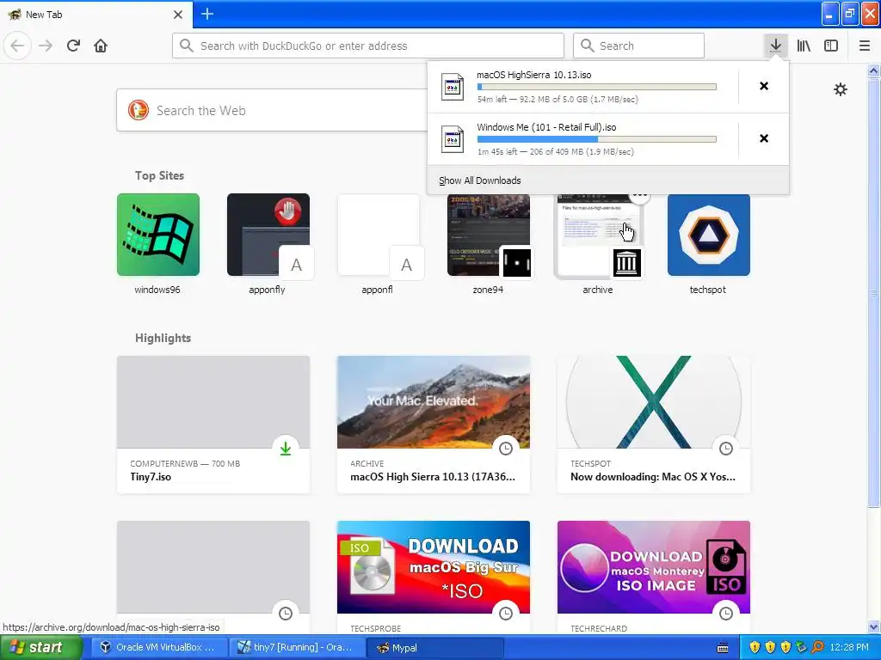Reload the current page
881x660 pixels.
pyautogui.click(x=73, y=46)
